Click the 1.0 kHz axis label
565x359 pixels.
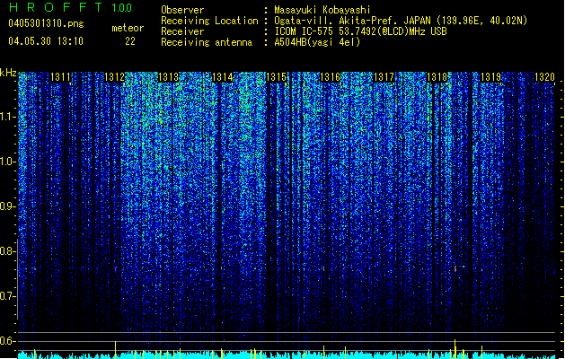coord(8,162)
